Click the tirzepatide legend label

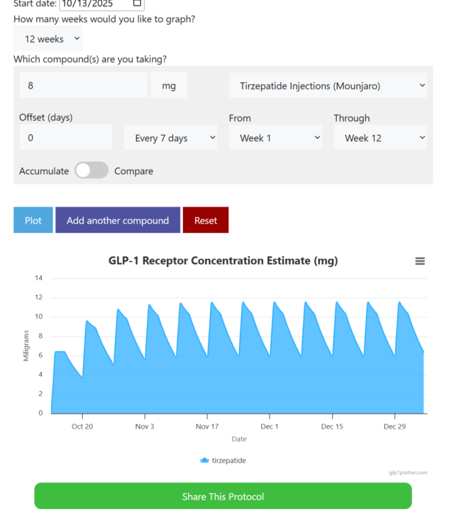(229, 461)
